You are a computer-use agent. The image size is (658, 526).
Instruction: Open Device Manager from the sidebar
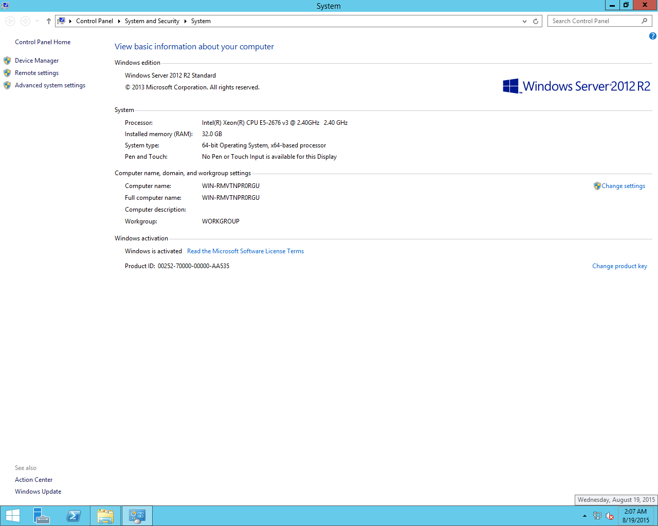pyautogui.click(x=36, y=61)
